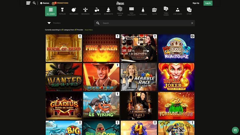Open the live chat support bubble
The width and height of the screenshot is (240, 135).
tap(235, 130)
